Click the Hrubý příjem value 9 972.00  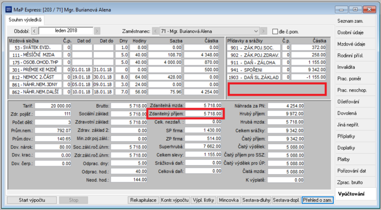[x=286, y=114]
